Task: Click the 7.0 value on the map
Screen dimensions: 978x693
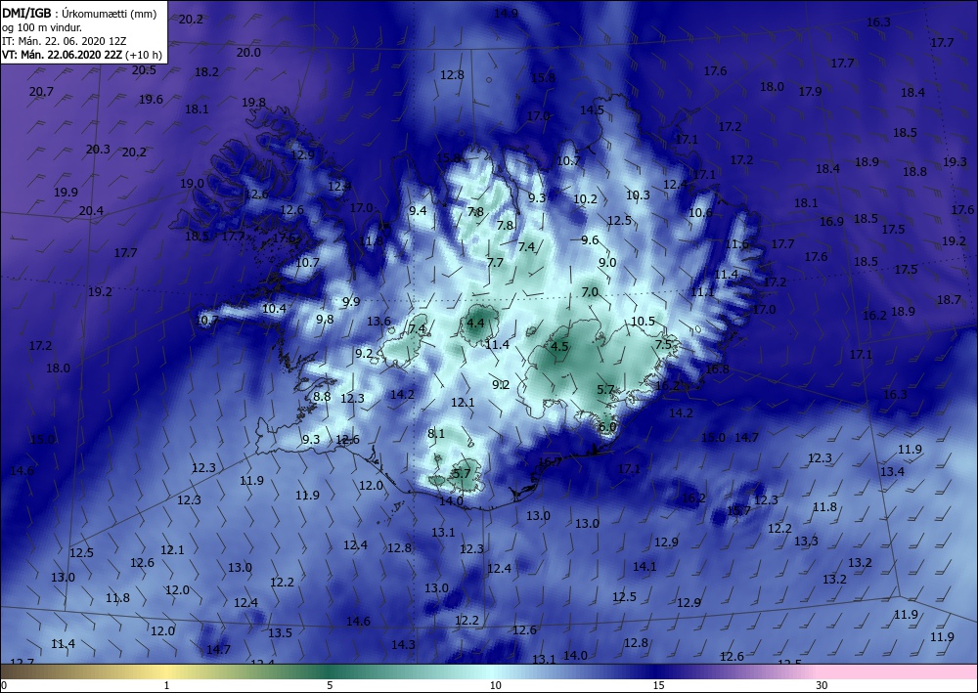Action: point(590,291)
